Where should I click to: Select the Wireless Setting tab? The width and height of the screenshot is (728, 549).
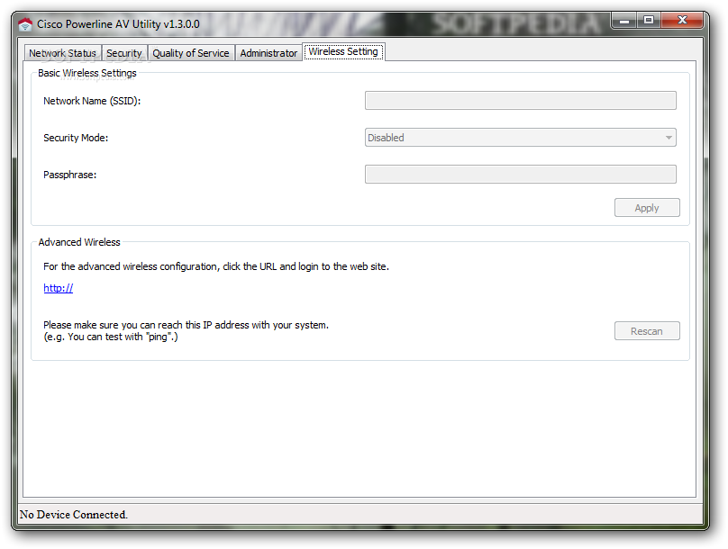click(343, 51)
